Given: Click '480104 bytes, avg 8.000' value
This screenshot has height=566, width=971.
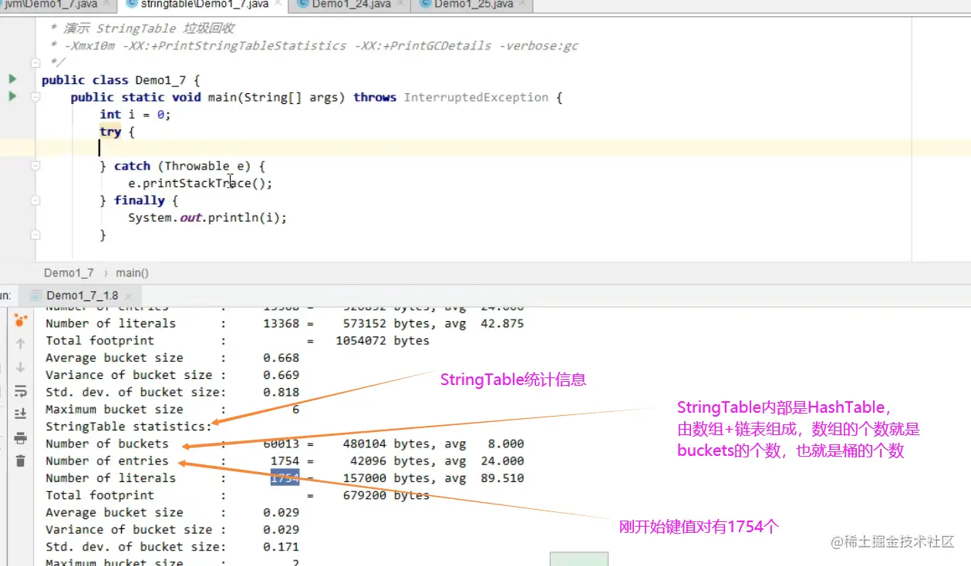Looking at the screenshot, I should (x=433, y=444).
